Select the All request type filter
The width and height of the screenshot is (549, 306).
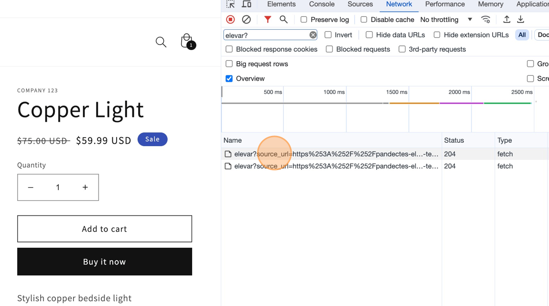tap(522, 35)
